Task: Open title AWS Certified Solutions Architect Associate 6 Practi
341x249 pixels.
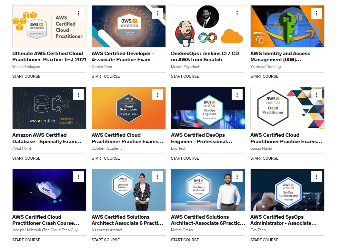Action: pyautogui.click(x=127, y=220)
